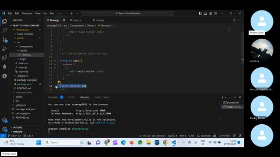Switch to the Problems panel tab
Screen dimensions: 280x157
click(x=53, y=97)
